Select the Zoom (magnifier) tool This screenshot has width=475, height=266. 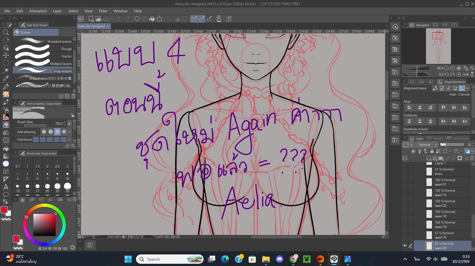click(x=6, y=32)
